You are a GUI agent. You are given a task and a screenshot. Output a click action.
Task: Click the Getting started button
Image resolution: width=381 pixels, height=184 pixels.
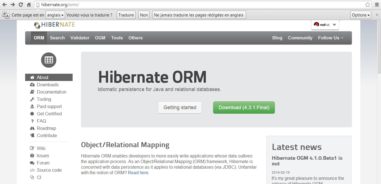coord(180,107)
